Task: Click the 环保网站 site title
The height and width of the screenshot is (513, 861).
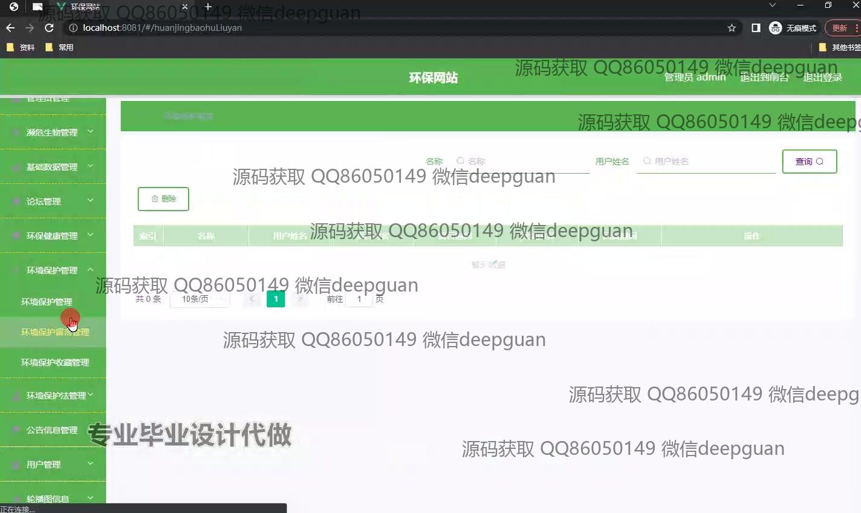Action: click(434, 77)
